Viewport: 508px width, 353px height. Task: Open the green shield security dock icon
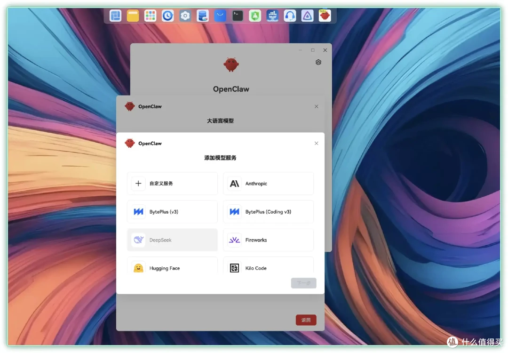255,16
